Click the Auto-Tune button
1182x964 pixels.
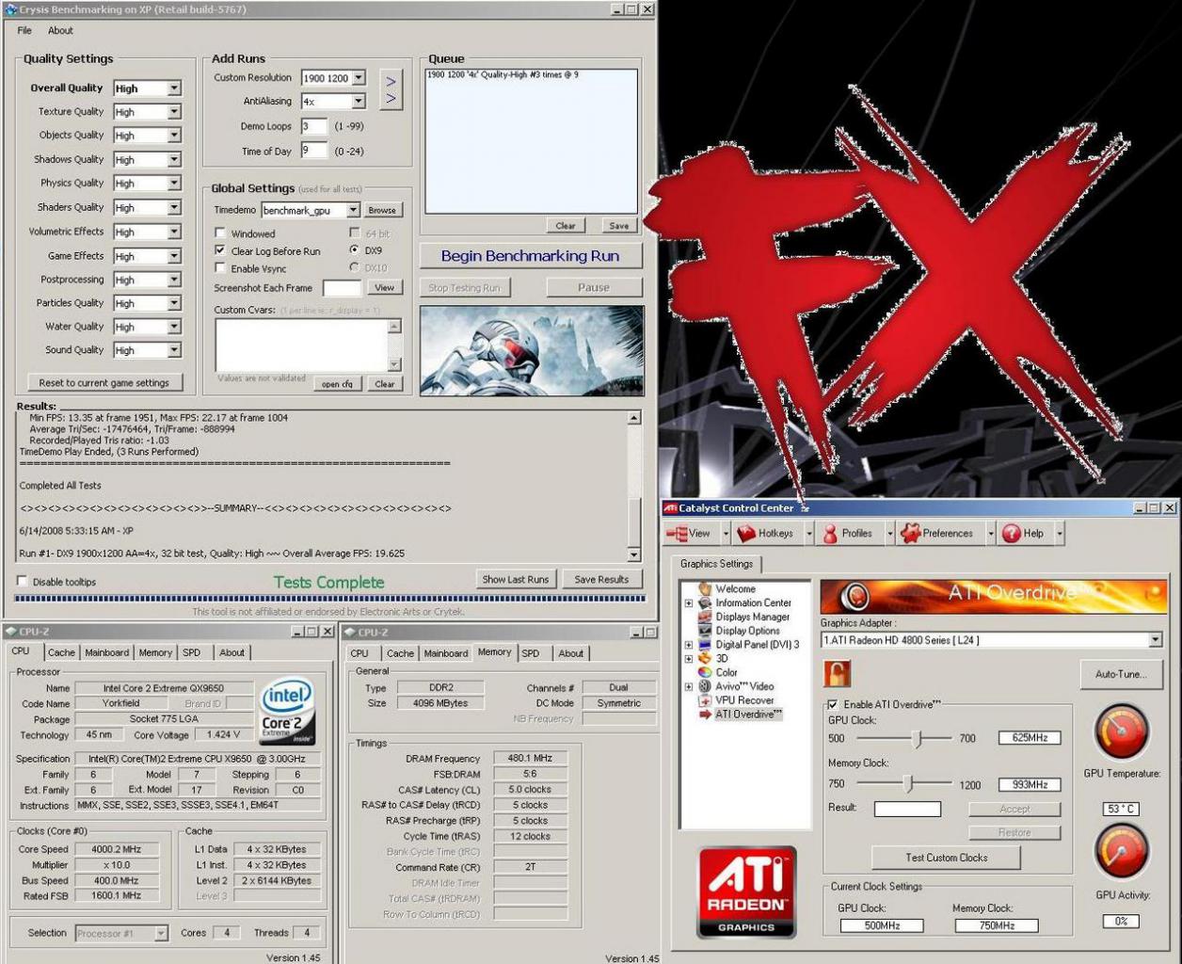click(x=1121, y=674)
